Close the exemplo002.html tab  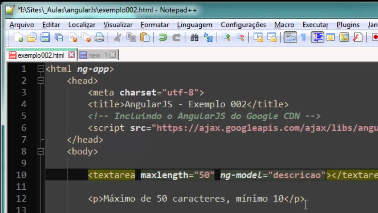pos(71,55)
